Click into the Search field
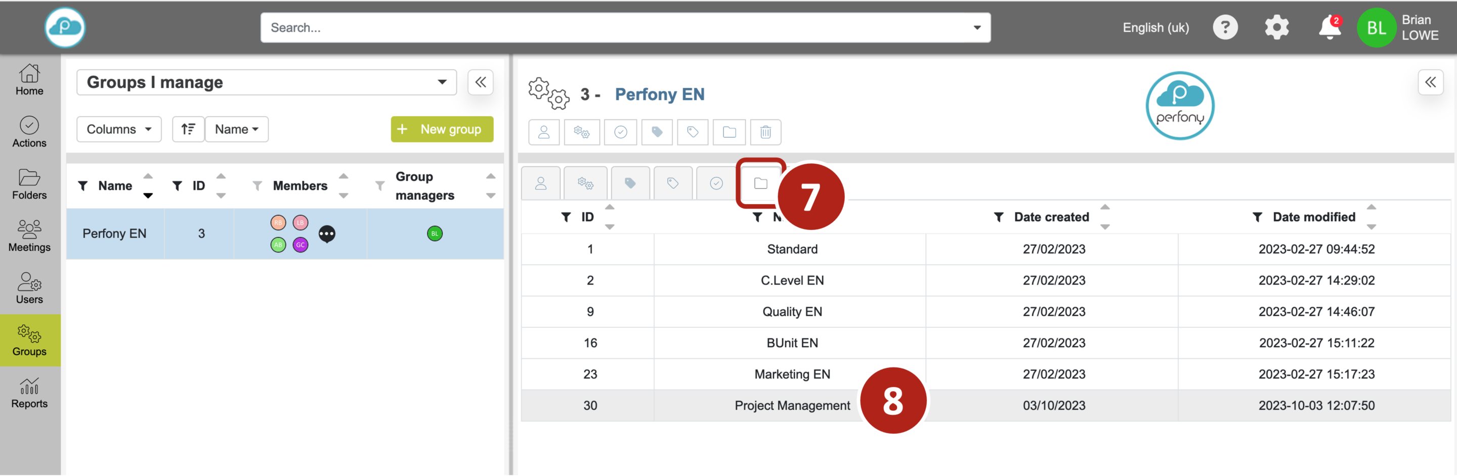 click(x=617, y=28)
